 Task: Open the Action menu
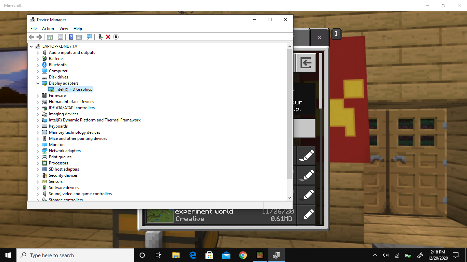(x=48, y=29)
